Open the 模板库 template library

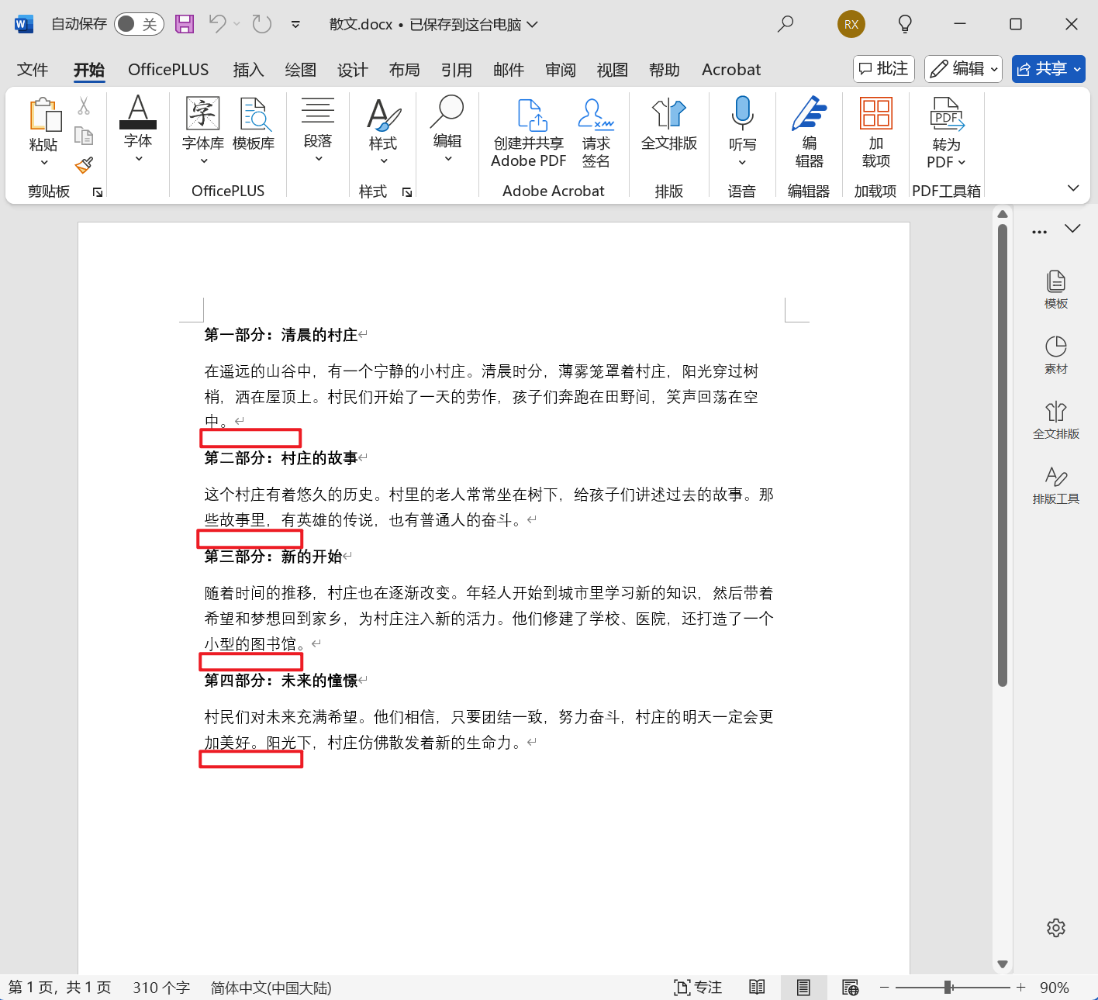point(254,124)
